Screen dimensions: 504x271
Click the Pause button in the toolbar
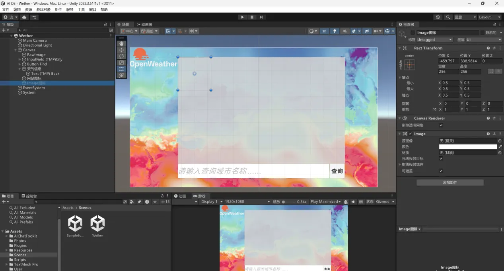click(252, 17)
